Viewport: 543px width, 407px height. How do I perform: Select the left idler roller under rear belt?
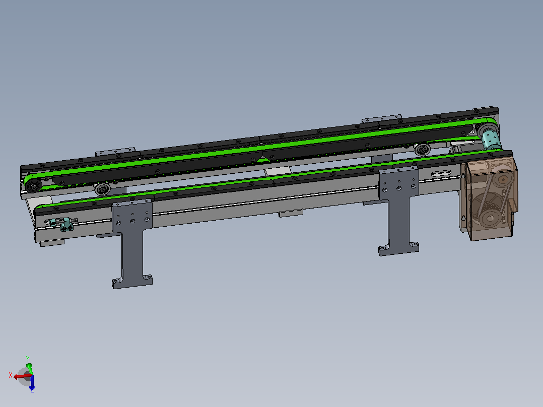click(x=103, y=189)
